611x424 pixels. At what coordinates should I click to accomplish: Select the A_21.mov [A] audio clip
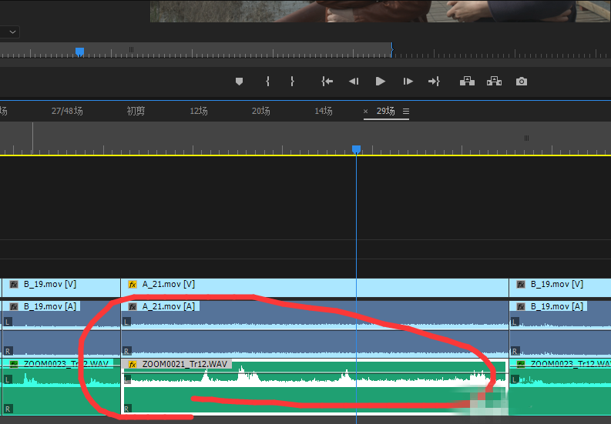pyautogui.click(x=315, y=329)
